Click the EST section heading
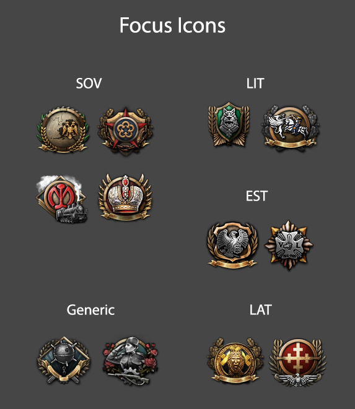This screenshot has height=409, width=355. (256, 196)
